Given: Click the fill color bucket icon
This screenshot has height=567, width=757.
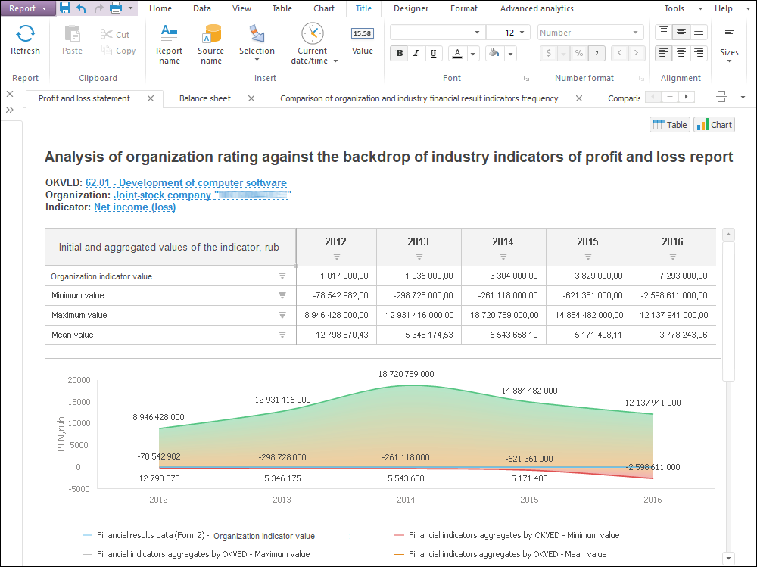Looking at the screenshot, I should tap(494, 54).
